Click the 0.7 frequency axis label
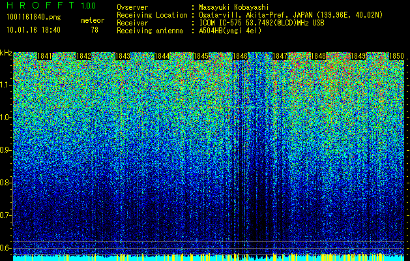410x261 pixels. [x=5, y=215]
